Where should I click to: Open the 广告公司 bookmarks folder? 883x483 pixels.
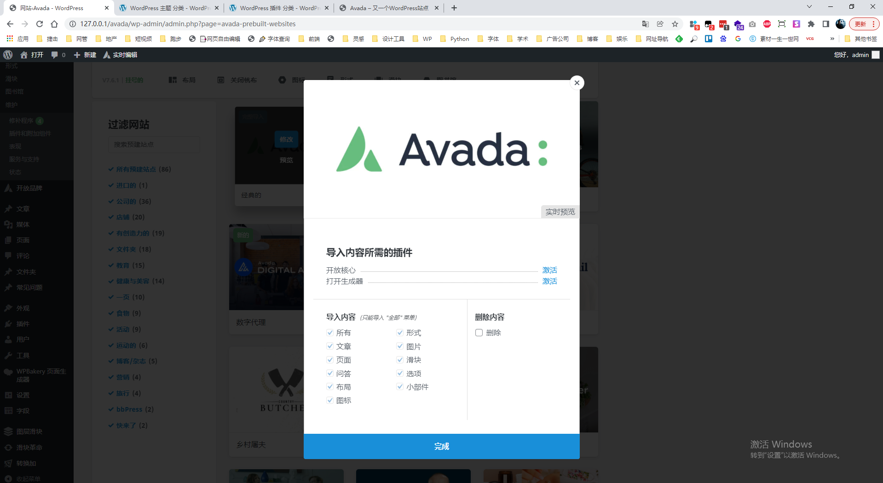(x=552, y=39)
